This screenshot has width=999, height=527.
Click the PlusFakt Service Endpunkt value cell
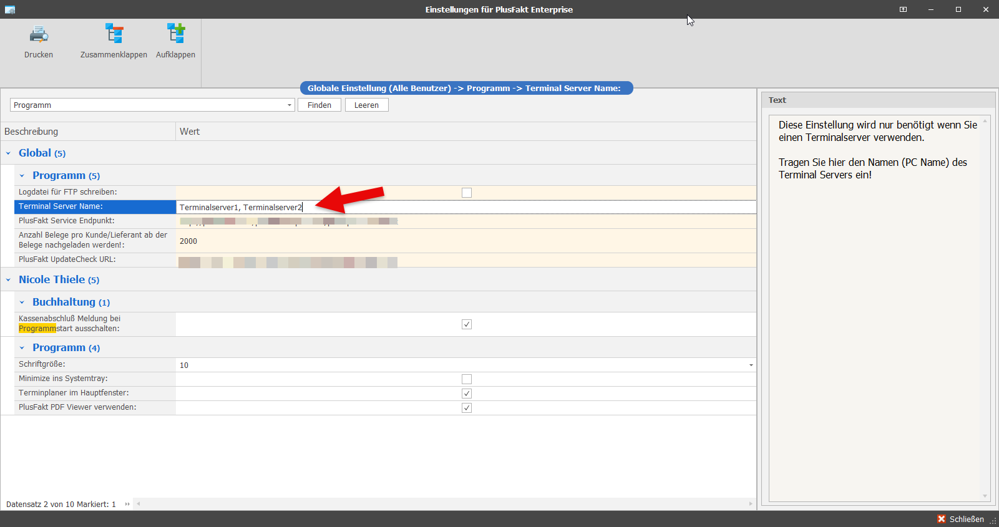click(466, 221)
